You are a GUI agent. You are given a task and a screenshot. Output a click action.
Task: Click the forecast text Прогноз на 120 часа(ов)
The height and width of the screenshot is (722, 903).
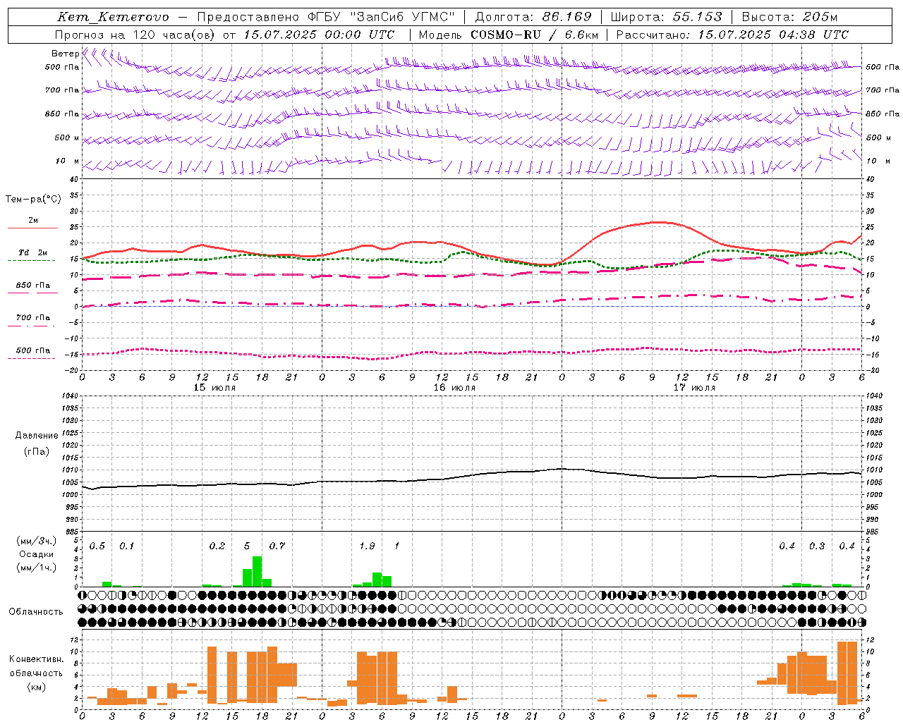tap(136, 35)
